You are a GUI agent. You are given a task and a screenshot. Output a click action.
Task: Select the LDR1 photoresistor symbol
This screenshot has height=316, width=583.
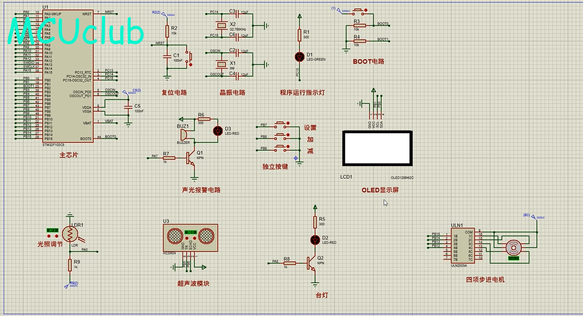[70, 234]
